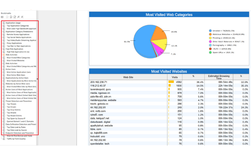Decrease bookmark text size with A- icon
The image size is (251, 157).
[x=22, y=17]
